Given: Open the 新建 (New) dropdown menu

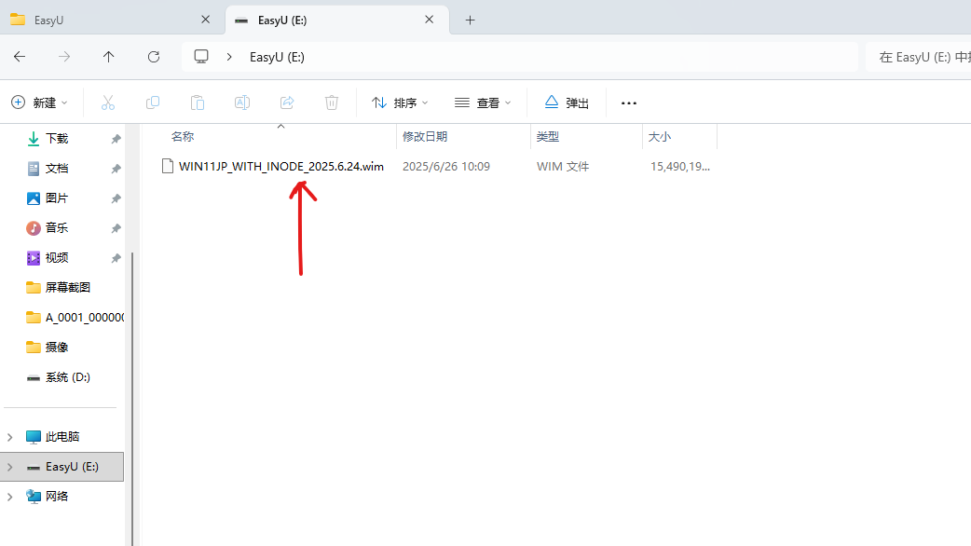Looking at the screenshot, I should (40, 102).
